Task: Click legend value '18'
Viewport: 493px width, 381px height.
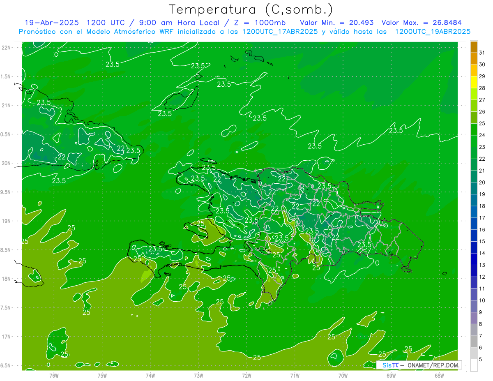Action: [x=482, y=206]
